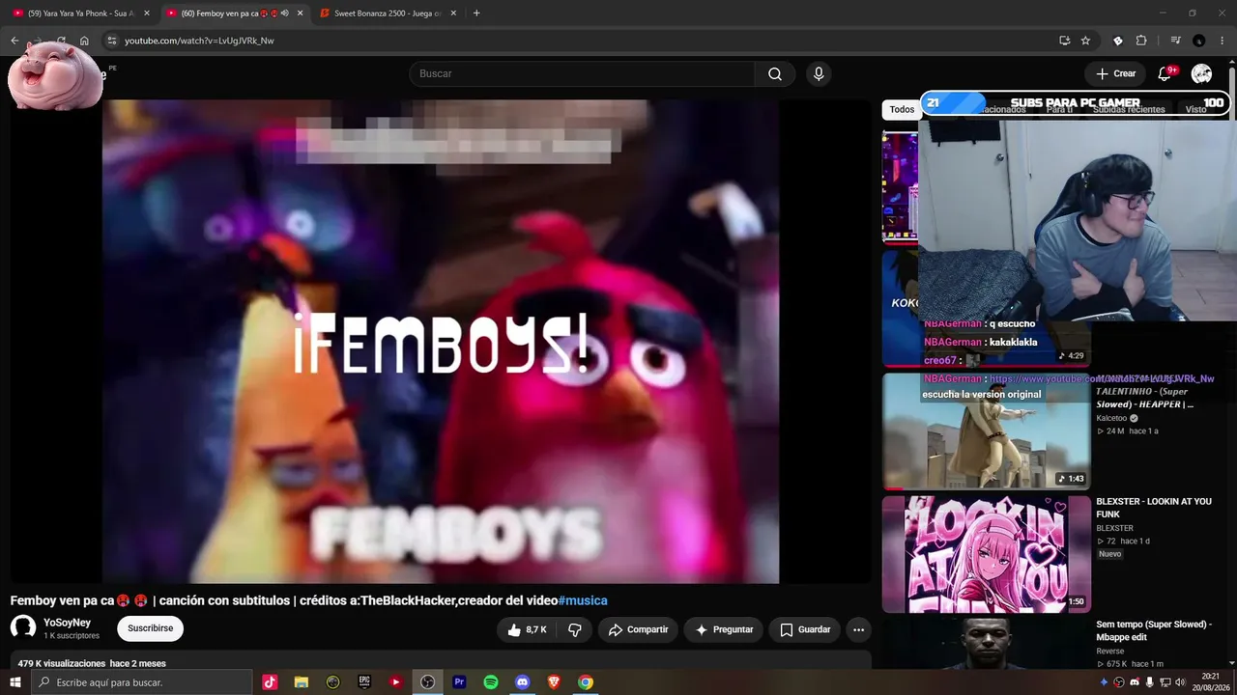Click the Windows taskbar search box
The image size is (1237, 695).
142,682
